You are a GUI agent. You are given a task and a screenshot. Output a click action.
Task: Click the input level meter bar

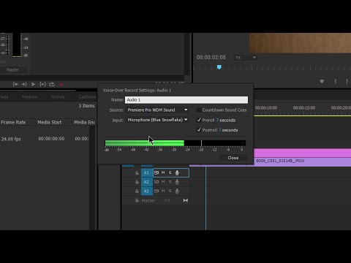point(175,143)
